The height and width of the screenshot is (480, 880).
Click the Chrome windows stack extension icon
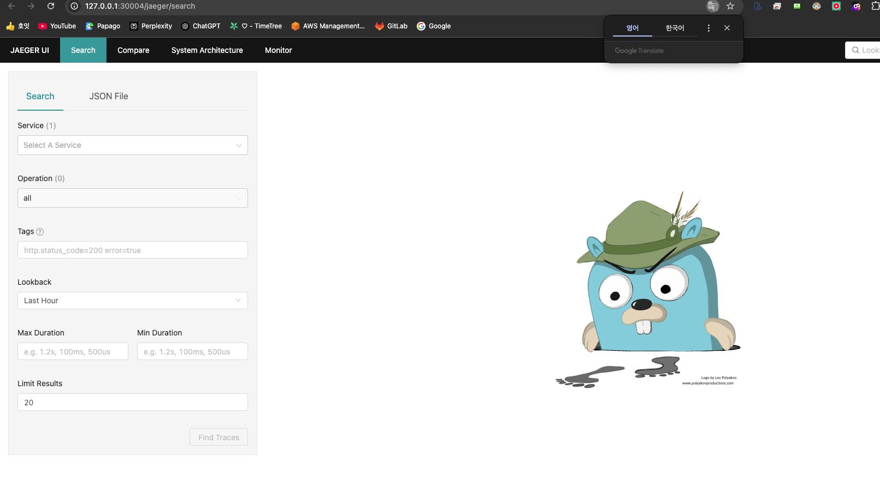[777, 6]
